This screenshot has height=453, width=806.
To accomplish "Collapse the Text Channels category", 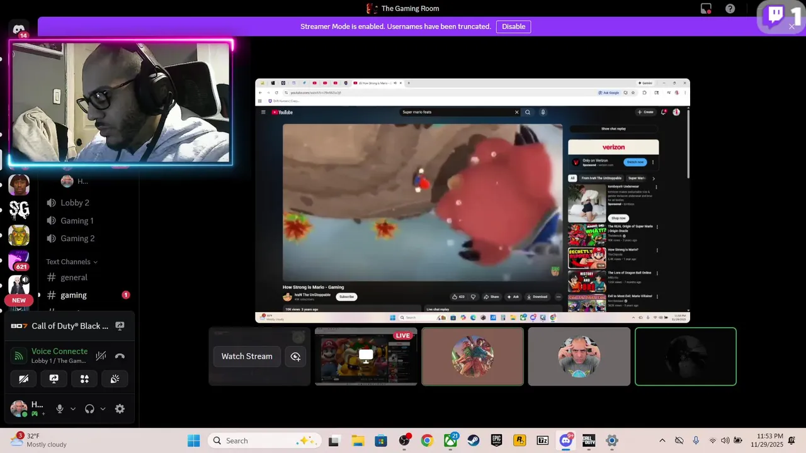I will coord(72,262).
